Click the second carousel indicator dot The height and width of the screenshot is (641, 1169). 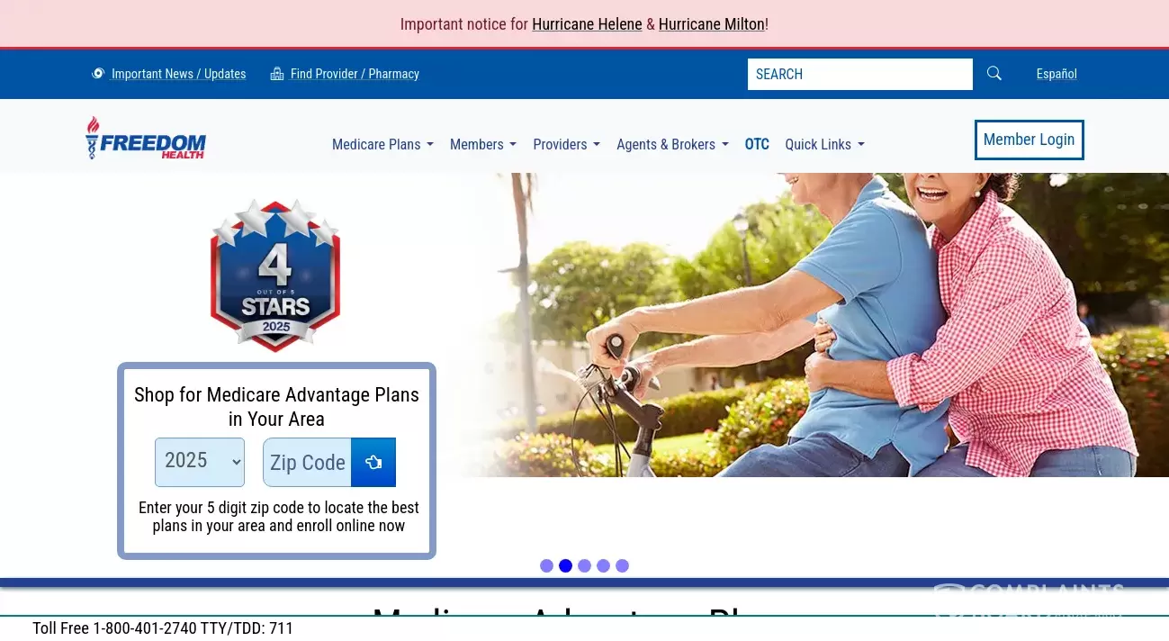[565, 565]
